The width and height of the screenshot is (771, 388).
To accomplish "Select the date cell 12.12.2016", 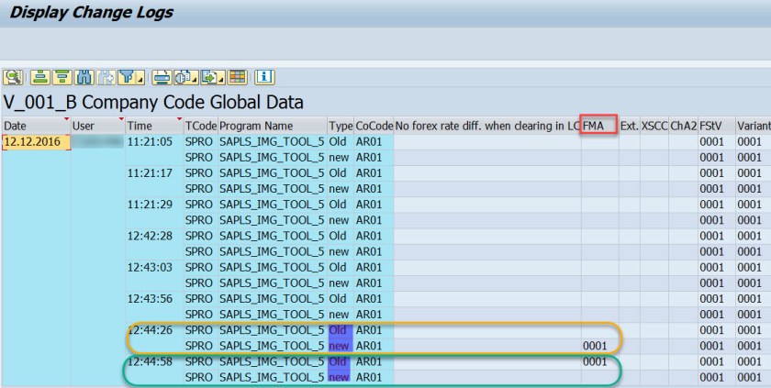I will pyautogui.click(x=35, y=142).
